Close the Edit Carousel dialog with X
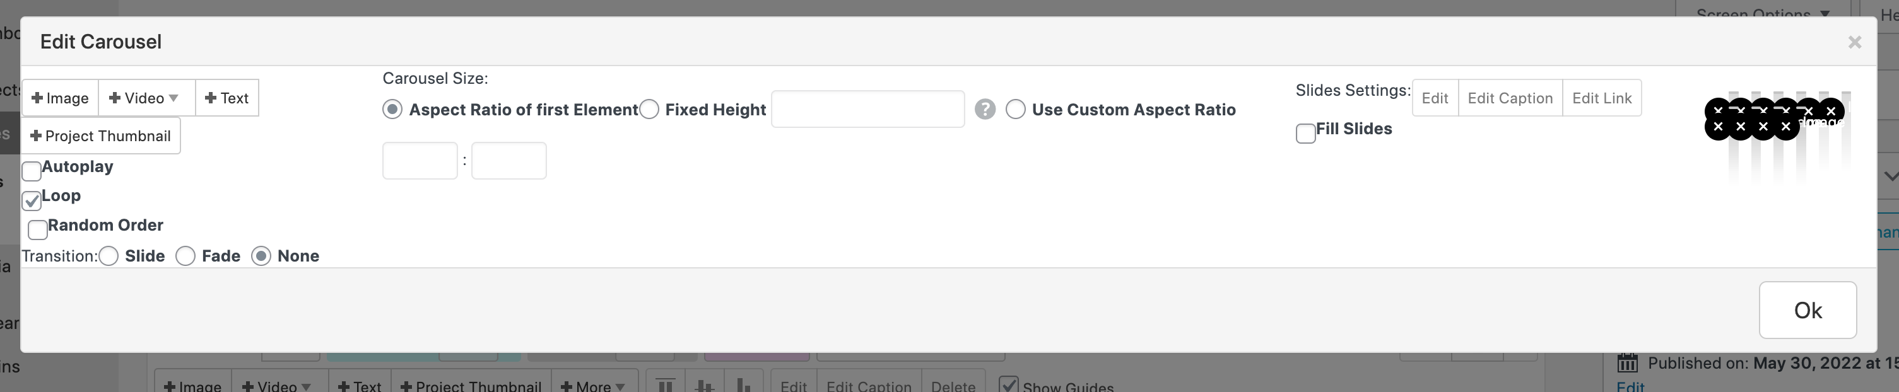This screenshot has height=392, width=1899. click(1855, 43)
